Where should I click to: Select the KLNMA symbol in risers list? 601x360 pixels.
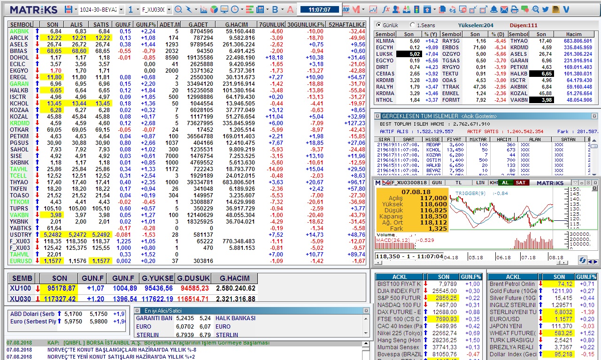click(385, 41)
